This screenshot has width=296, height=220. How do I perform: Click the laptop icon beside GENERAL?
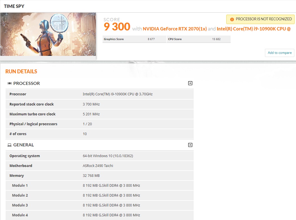click(9, 145)
